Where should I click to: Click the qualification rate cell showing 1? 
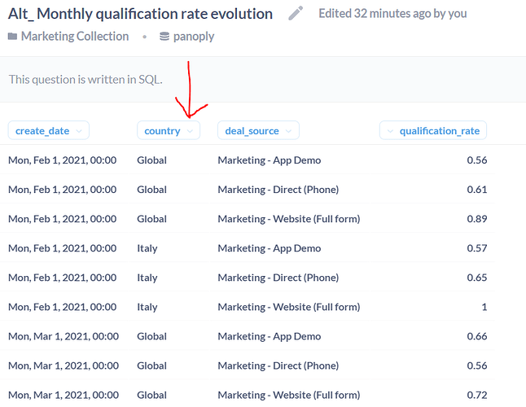click(x=484, y=307)
